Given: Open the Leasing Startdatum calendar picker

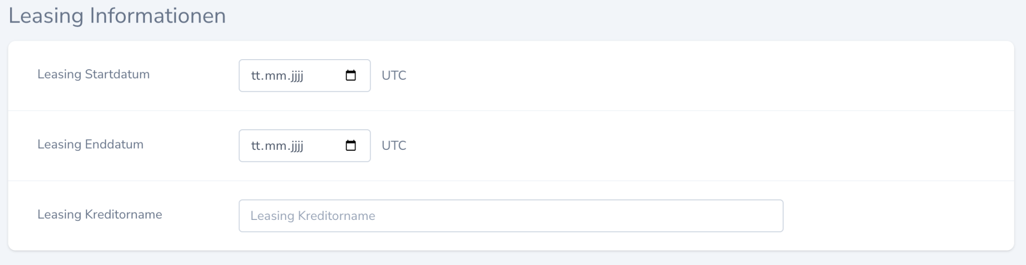Looking at the screenshot, I should click(351, 76).
